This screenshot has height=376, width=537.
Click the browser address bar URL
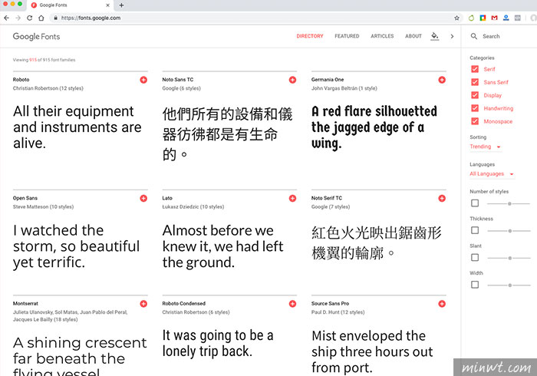pos(91,18)
